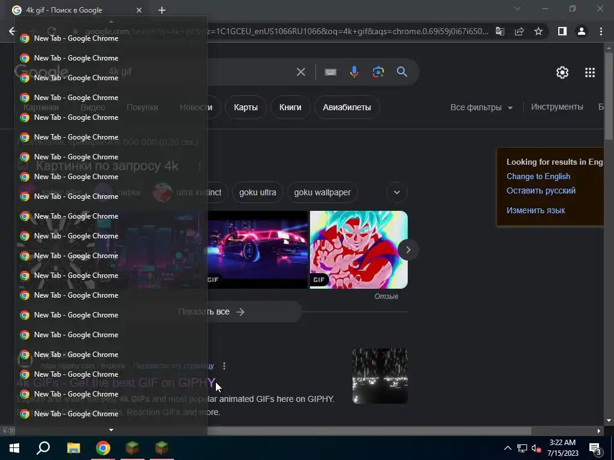Click the Chrome taskbar icon
The width and height of the screenshot is (614, 460).
click(103, 448)
